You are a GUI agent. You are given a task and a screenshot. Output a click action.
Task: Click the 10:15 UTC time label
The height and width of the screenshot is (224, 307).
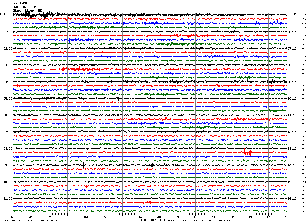coord(292,99)
